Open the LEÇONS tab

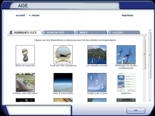[x=124, y=32]
